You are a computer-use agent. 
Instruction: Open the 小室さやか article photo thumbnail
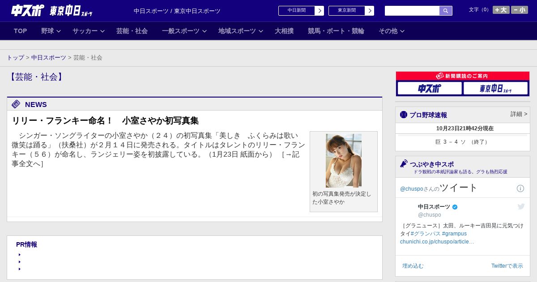[x=344, y=161]
